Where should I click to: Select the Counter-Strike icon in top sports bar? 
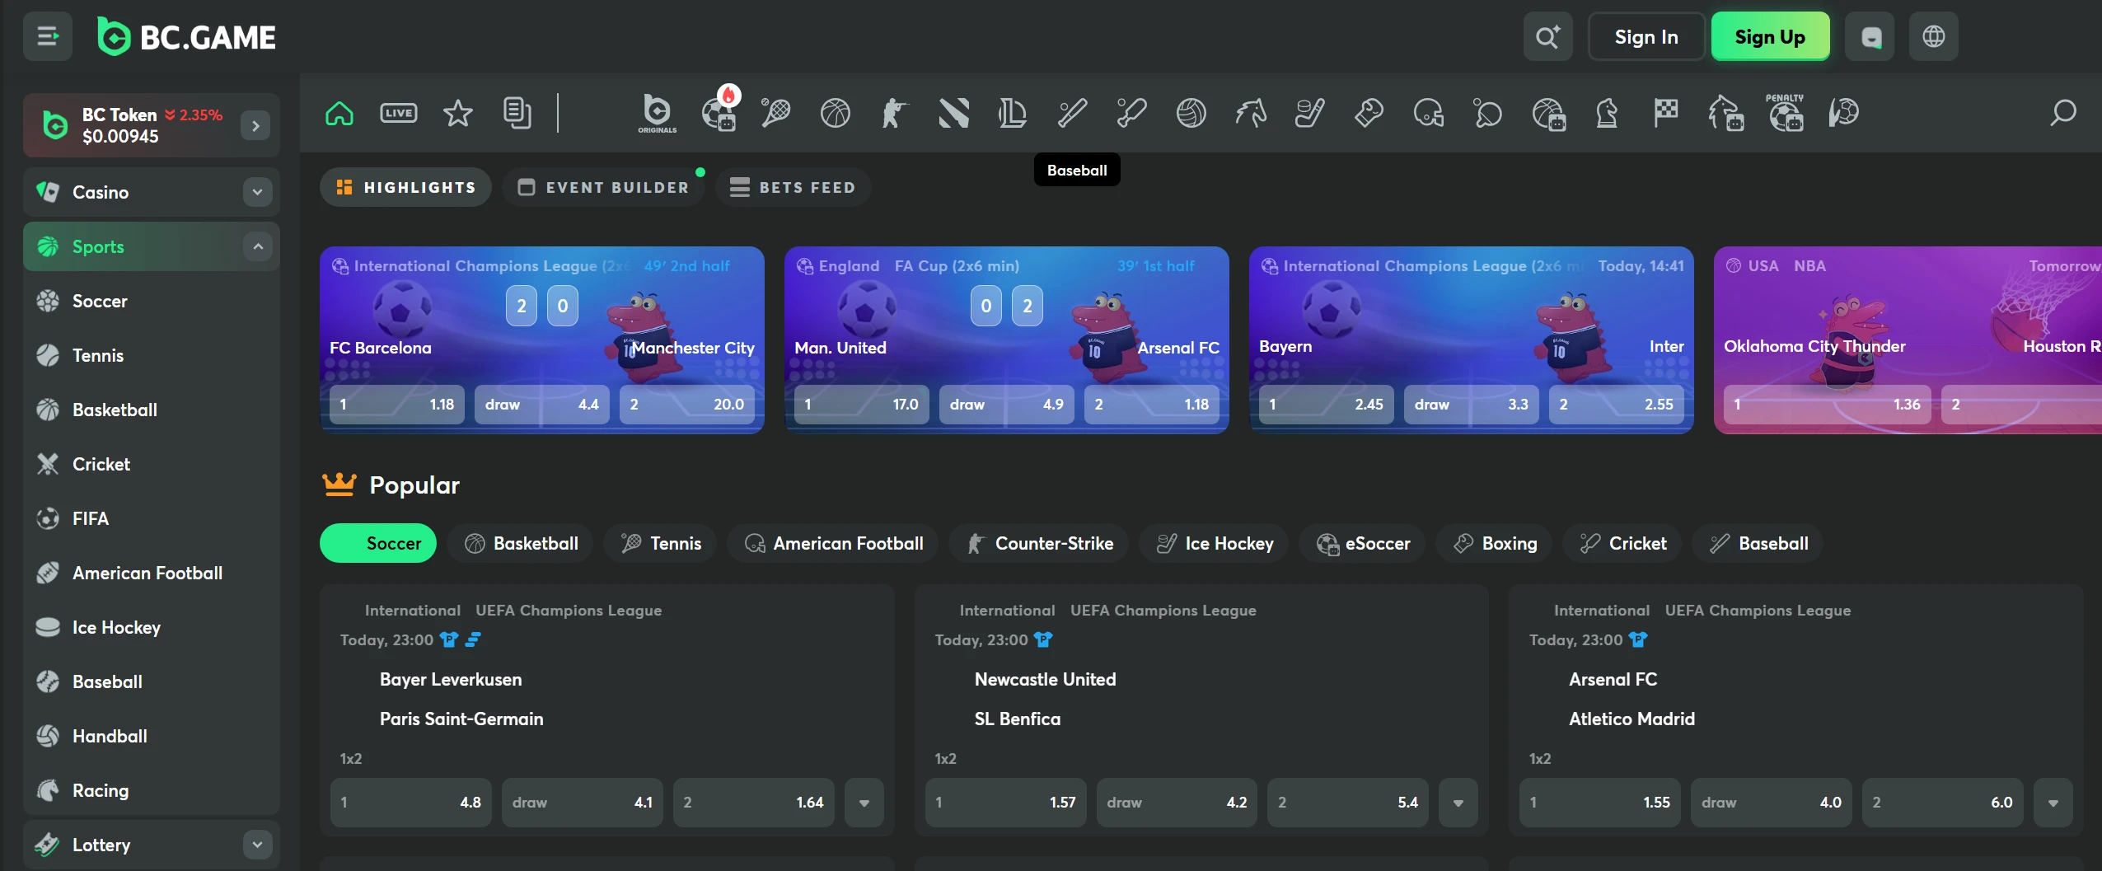(x=894, y=113)
